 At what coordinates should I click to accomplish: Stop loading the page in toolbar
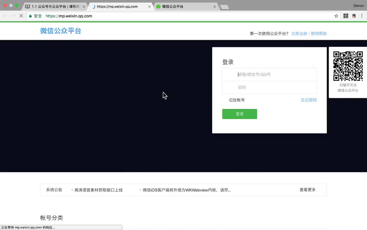(21, 16)
